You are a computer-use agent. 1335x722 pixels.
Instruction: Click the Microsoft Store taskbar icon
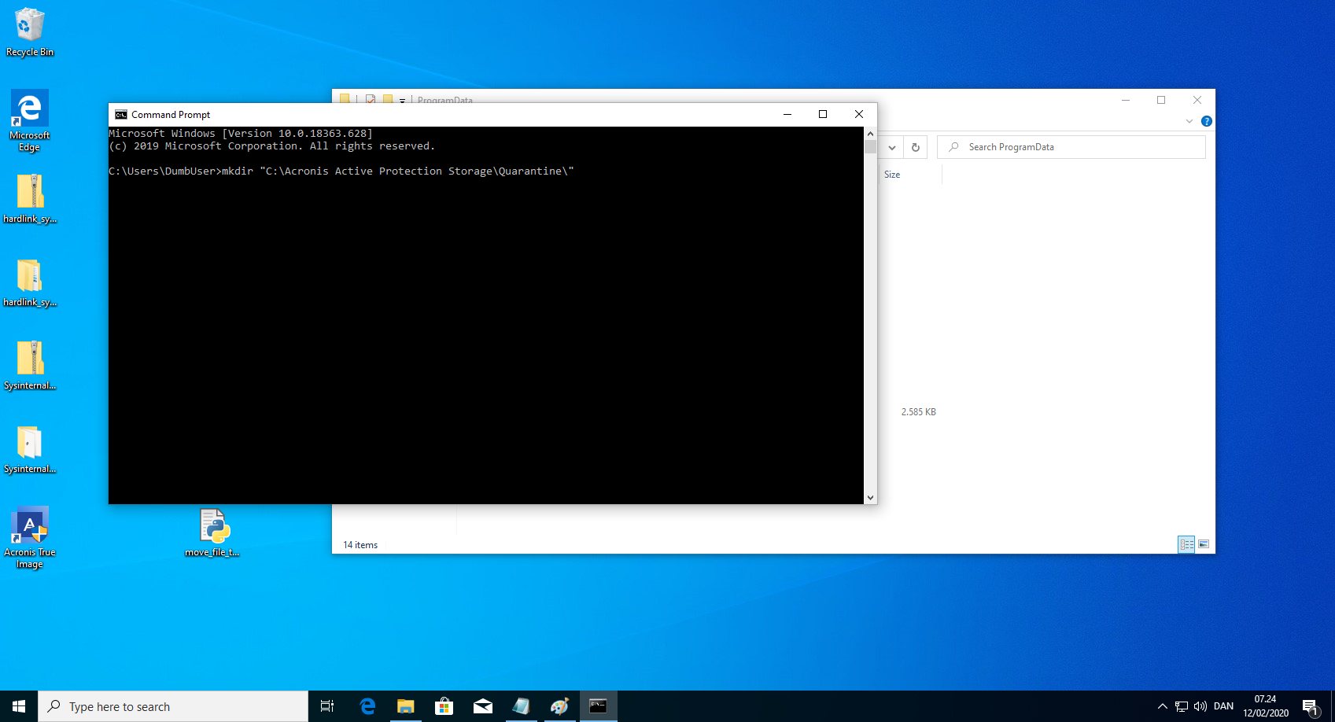coord(444,706)
